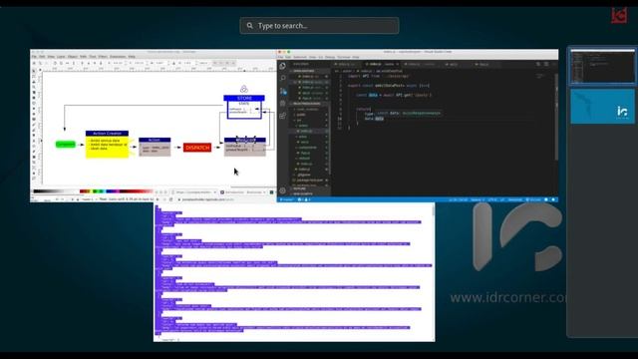Select the blue STORE box on Inkscape canvas
Image resolution: width=638 pixels, height=359 pixels.
(x=244, y=107)
